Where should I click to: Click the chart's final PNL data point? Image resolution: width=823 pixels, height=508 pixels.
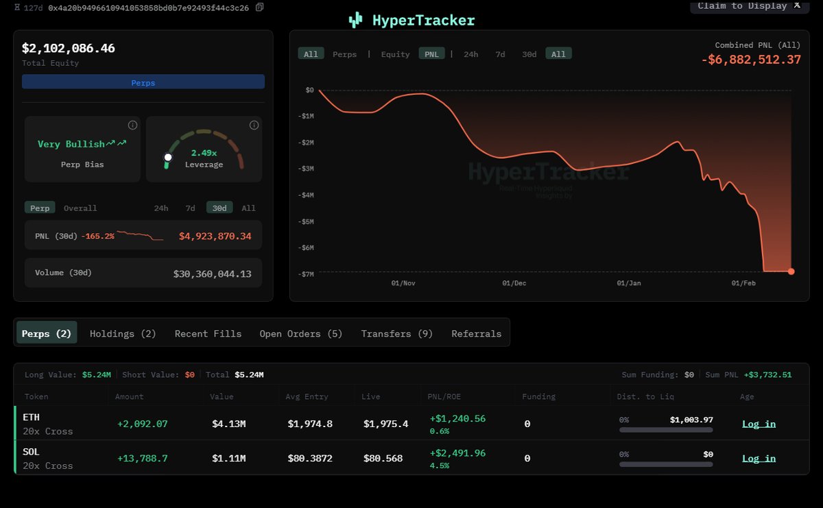791,271
